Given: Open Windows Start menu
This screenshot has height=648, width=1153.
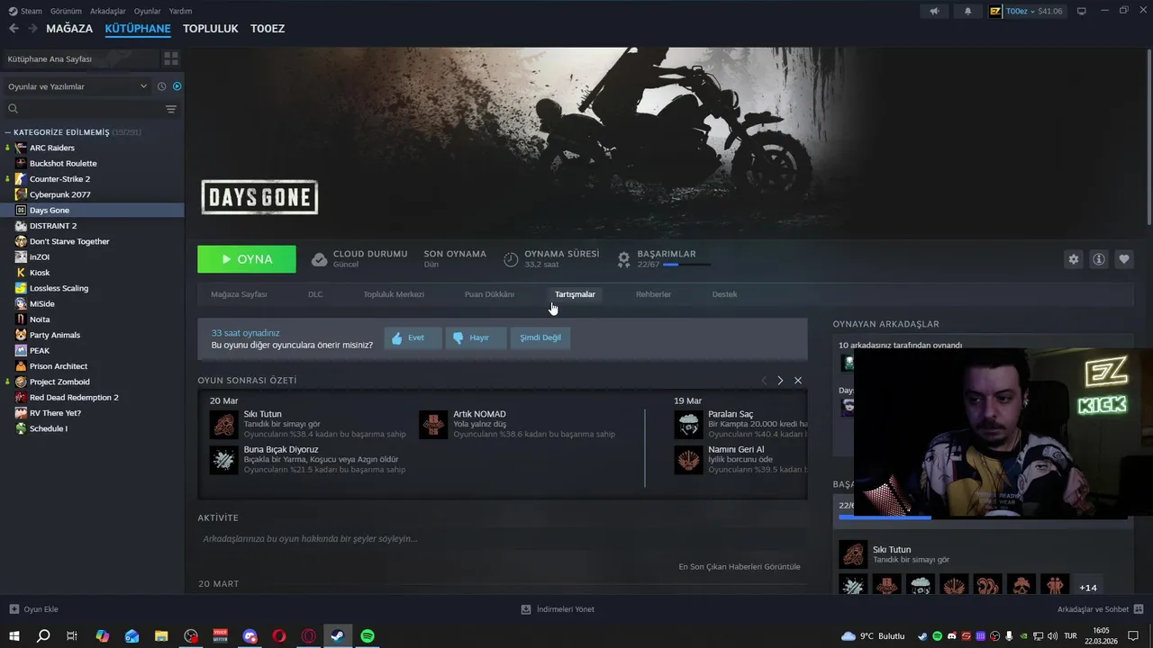Looking at the screenshot, I should pos(14,635).
